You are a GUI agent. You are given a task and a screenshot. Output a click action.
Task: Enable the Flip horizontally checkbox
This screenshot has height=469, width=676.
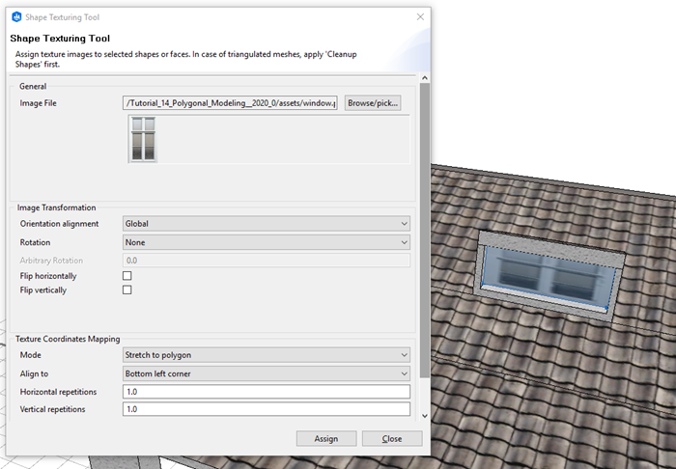(x=127, y=276)
